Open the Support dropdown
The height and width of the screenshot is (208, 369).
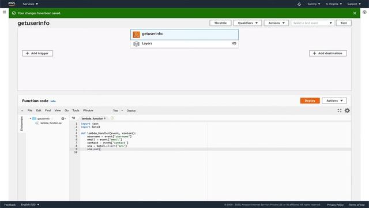[354, 4]
